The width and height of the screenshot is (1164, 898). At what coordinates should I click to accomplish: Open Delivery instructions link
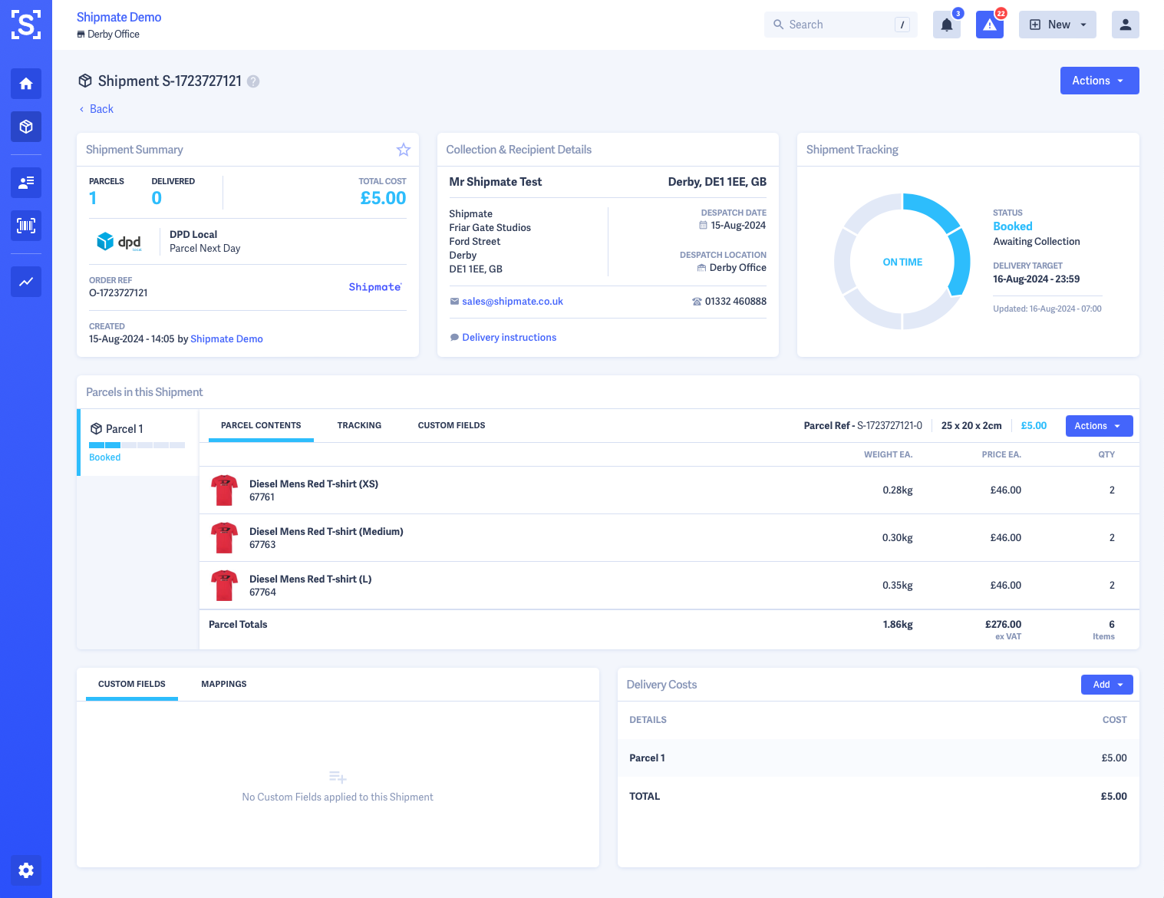pos(509,338)
